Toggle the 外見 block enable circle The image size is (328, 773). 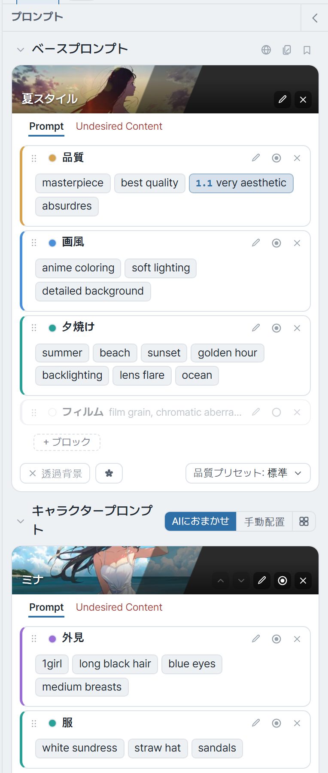(276, 639)
